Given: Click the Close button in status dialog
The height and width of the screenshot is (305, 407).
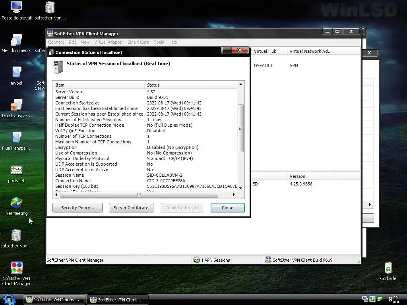Looking at the screenshot, I should [x=227, y=207].
